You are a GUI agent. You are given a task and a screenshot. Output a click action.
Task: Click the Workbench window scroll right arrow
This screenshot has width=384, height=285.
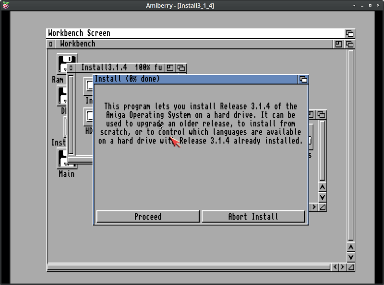pyautogui.click(x=343, y=267)
